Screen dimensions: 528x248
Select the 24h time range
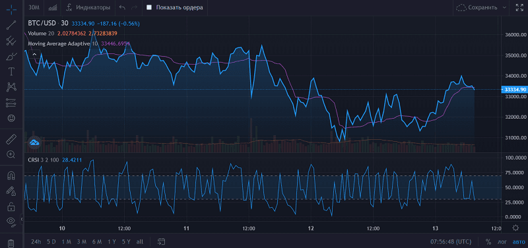point(36,241)
